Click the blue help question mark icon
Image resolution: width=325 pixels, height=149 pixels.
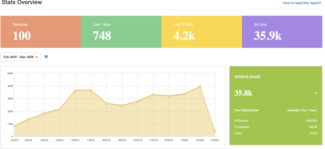(x=46, y=57)
